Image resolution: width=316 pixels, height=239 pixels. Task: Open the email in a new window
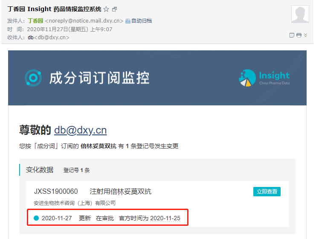(x=114, y=9)
